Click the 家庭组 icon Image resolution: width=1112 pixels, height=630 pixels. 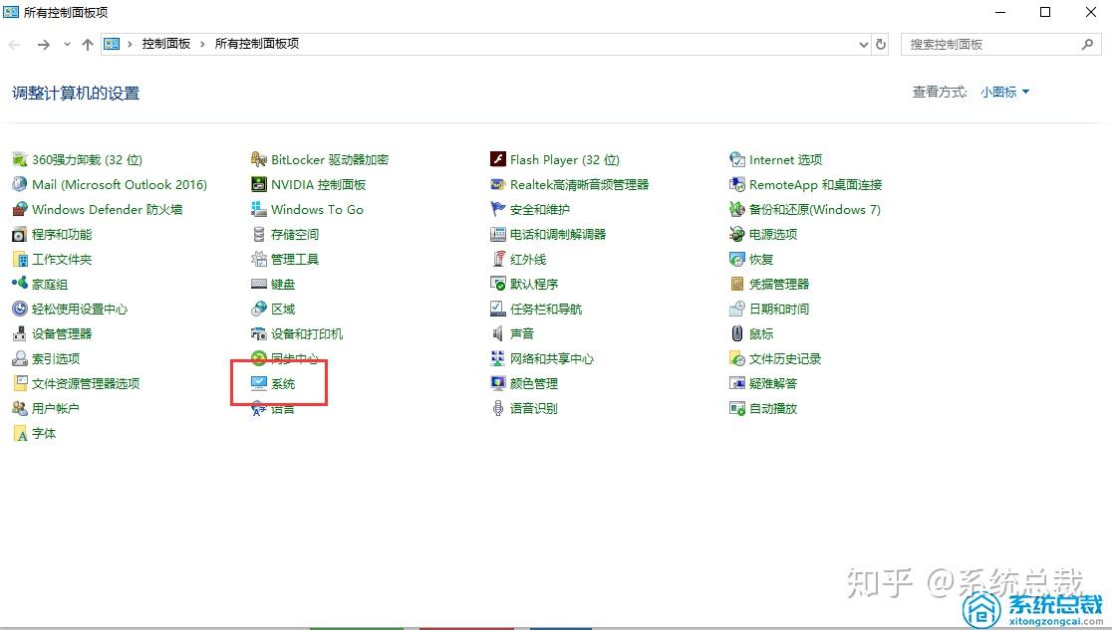20,284
